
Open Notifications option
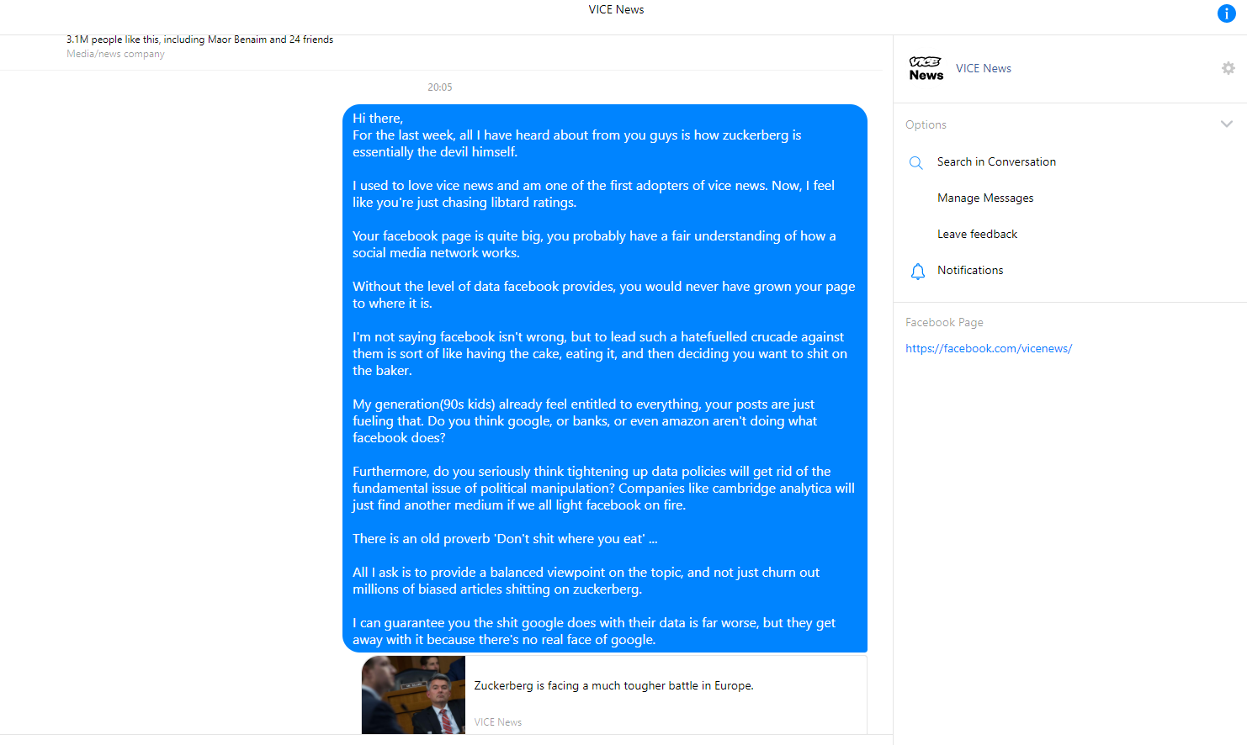coord(970,270)
